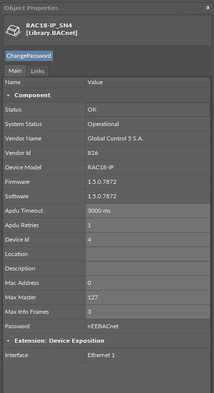This screenshot has height=393, width=214.
Task: Edit the Apdu Timeout value field
Action: 148,211
